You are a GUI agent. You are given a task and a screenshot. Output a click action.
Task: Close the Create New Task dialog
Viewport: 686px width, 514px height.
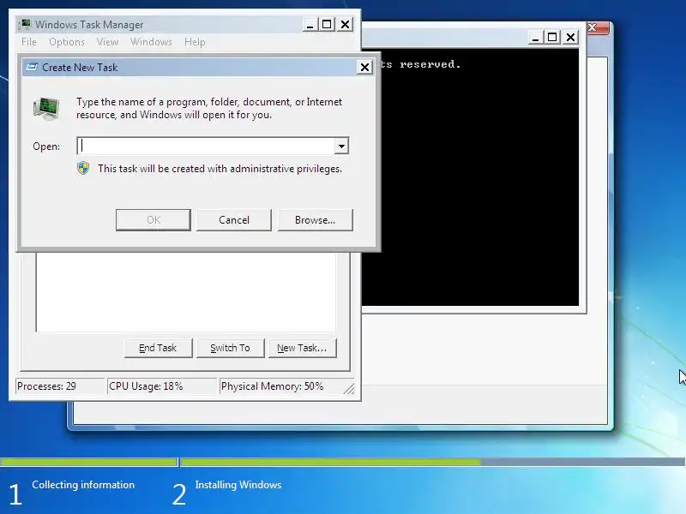click(x=364, y=68)
